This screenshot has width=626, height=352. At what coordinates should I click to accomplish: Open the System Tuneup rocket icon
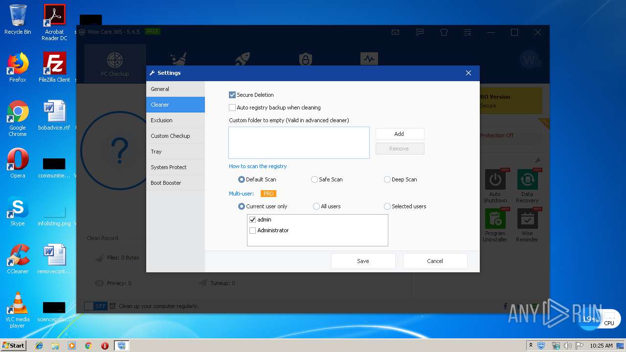[x=242, y=60]
